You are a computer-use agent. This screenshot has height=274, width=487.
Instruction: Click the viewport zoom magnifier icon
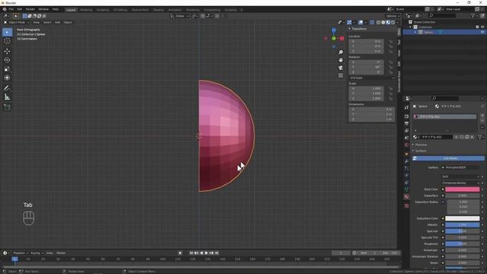(341, 53)
